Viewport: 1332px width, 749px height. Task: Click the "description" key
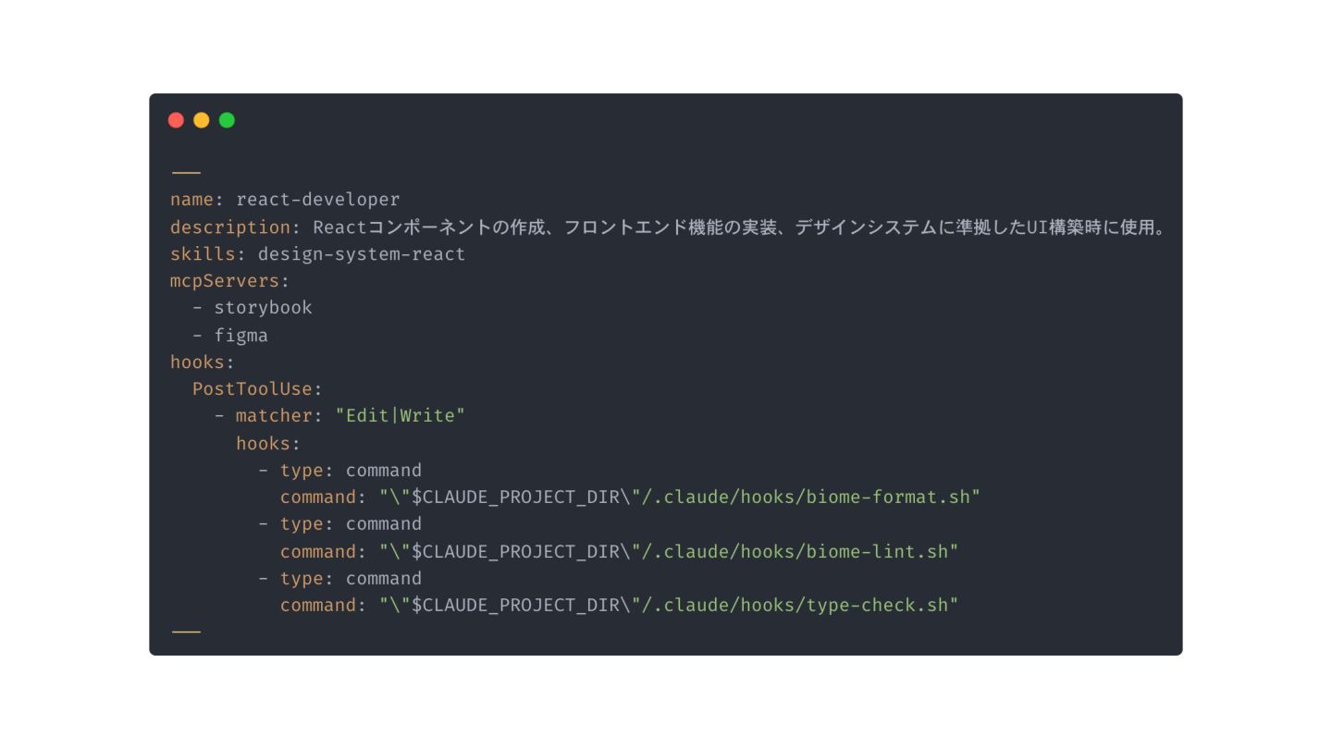[x=230, y=227]
